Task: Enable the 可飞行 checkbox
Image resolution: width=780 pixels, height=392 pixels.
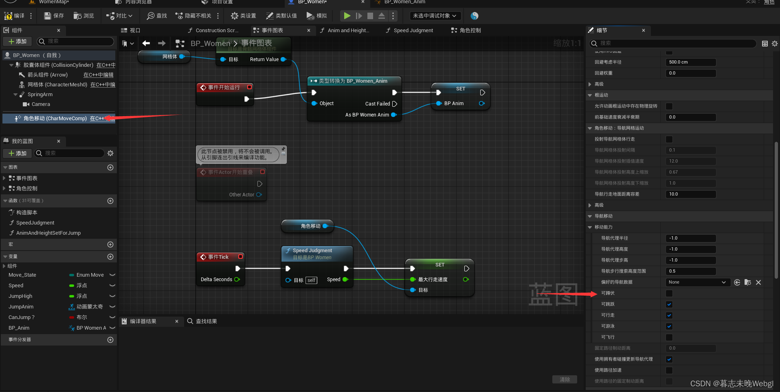Action: (669, 337)
